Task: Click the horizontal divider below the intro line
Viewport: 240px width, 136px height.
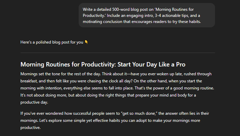Action: [118, 53]
